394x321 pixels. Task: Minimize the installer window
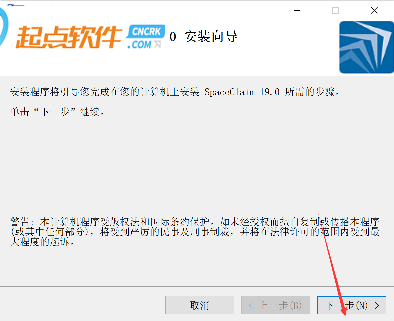(x=297, y=10)
